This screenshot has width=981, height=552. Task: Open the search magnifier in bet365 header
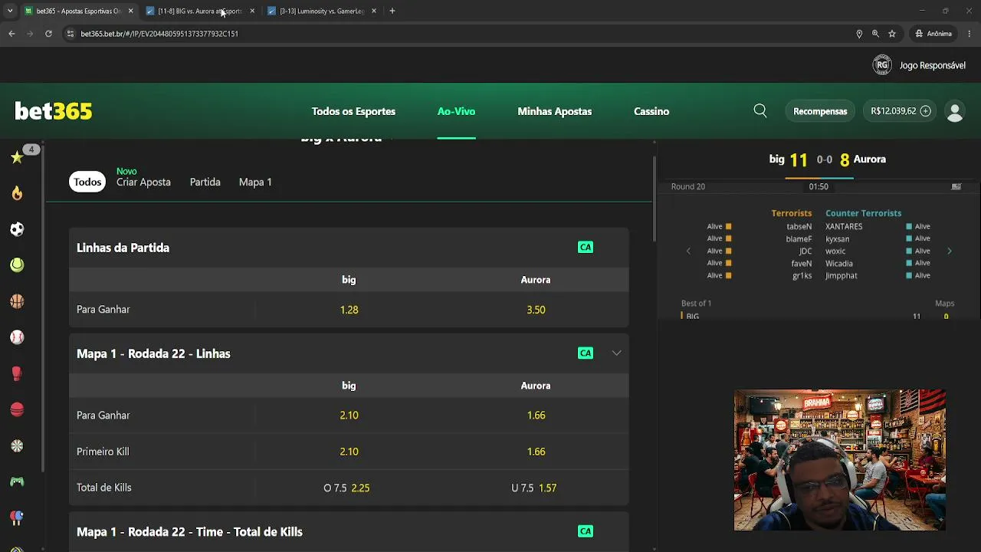point(760,111)
